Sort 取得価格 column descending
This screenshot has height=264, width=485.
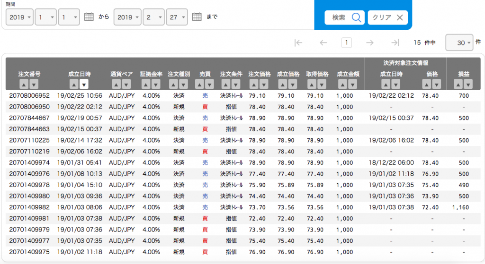point(322,84)
